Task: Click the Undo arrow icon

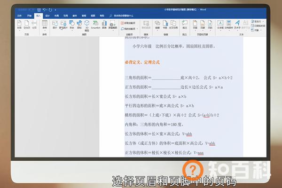Action: [44, 10]
